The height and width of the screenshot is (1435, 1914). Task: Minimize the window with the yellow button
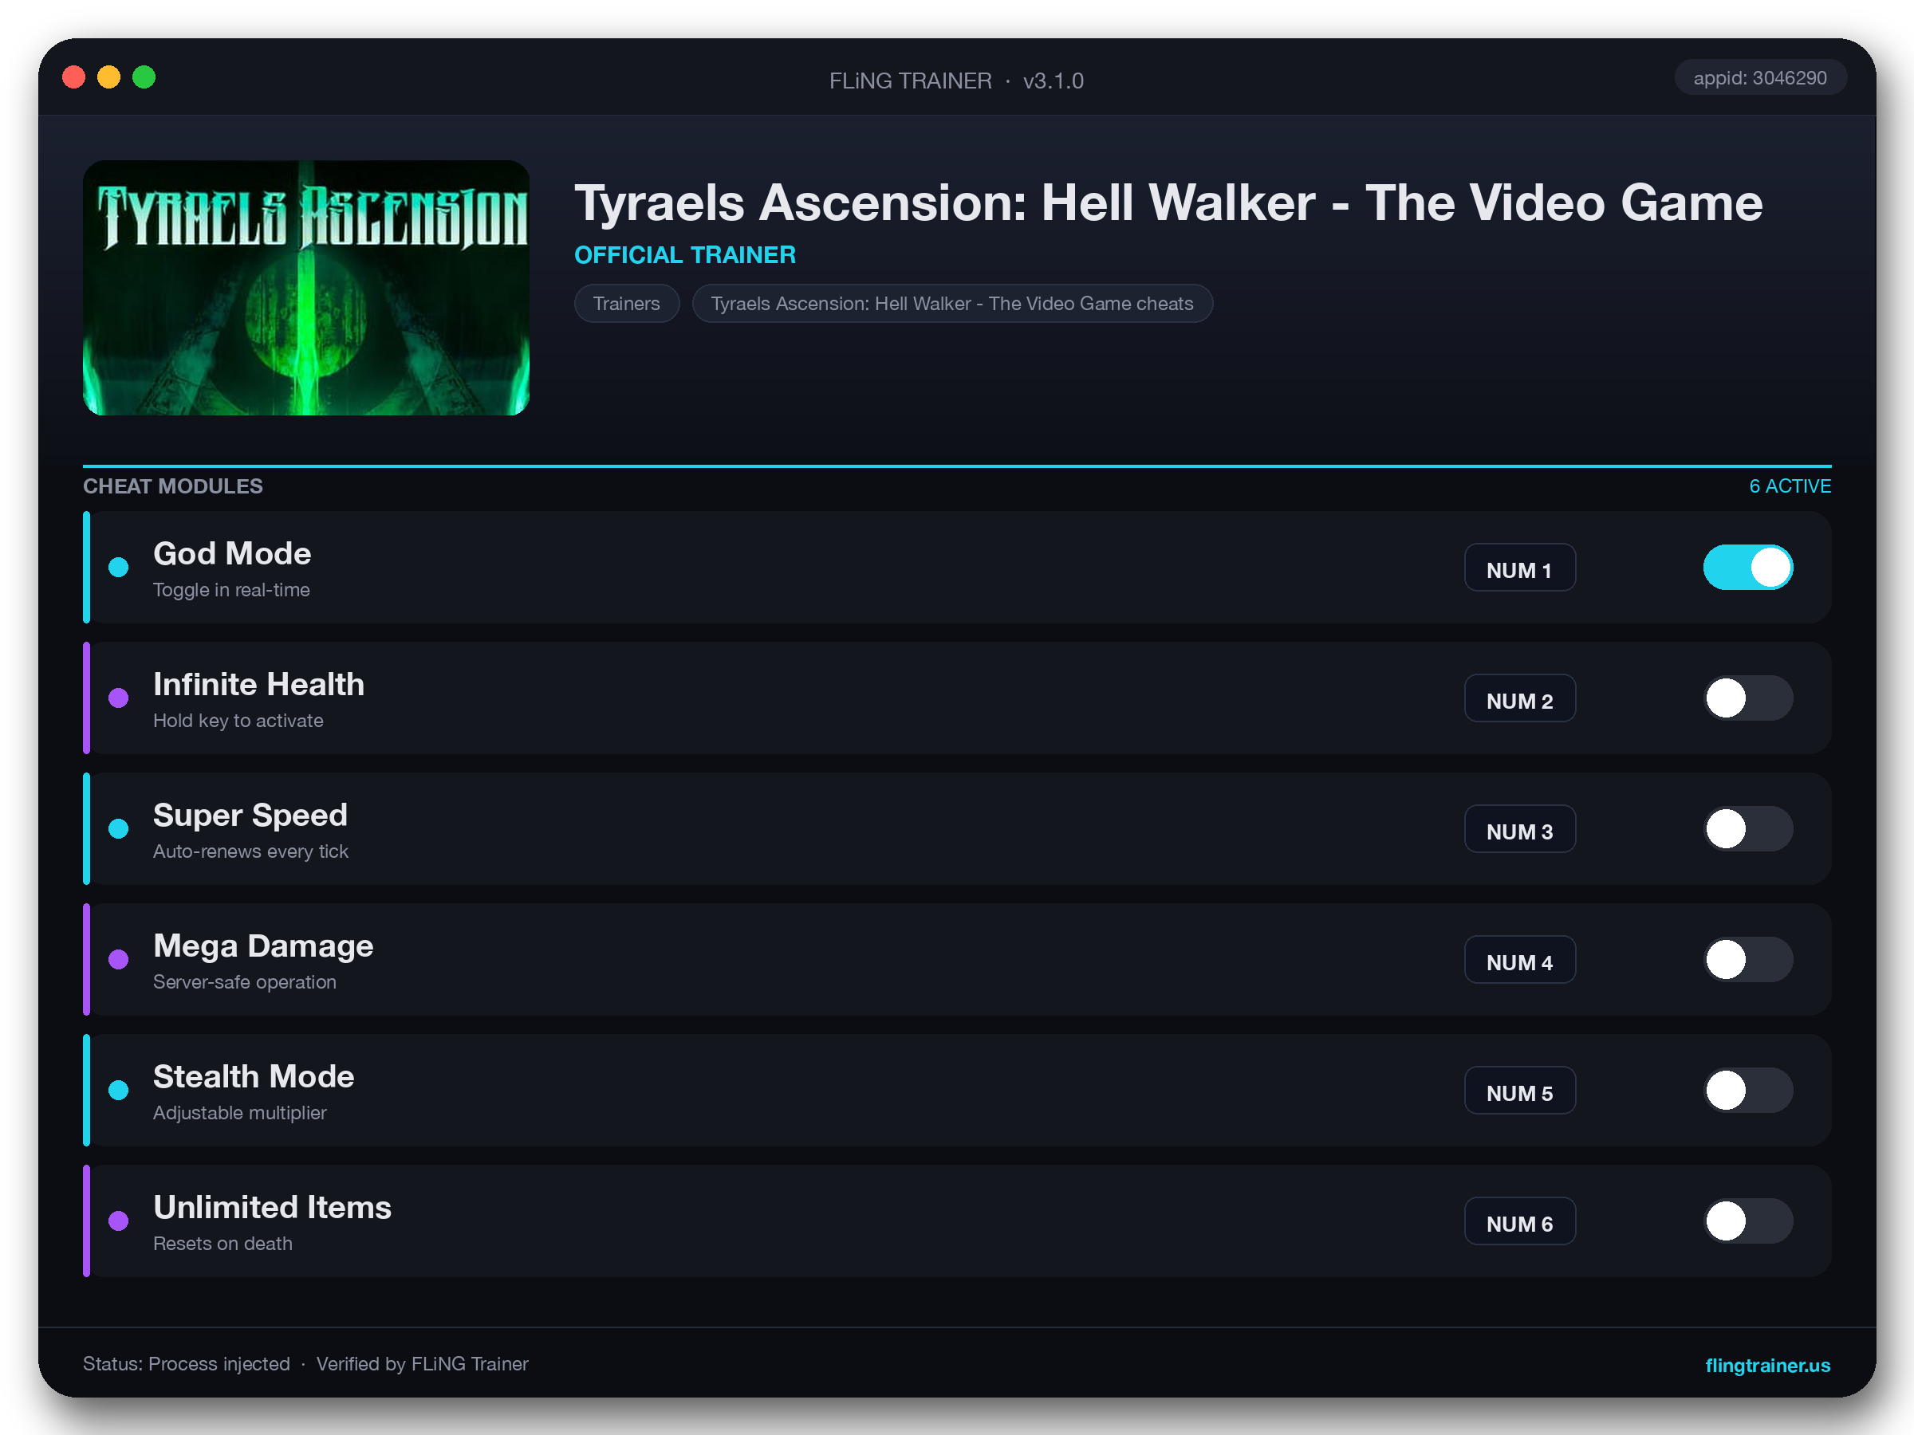[x=108, y=77]
